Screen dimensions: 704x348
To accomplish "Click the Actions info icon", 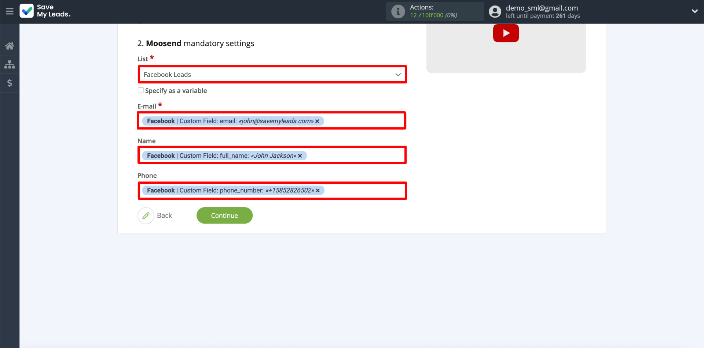I will click(x=398, y=11).
